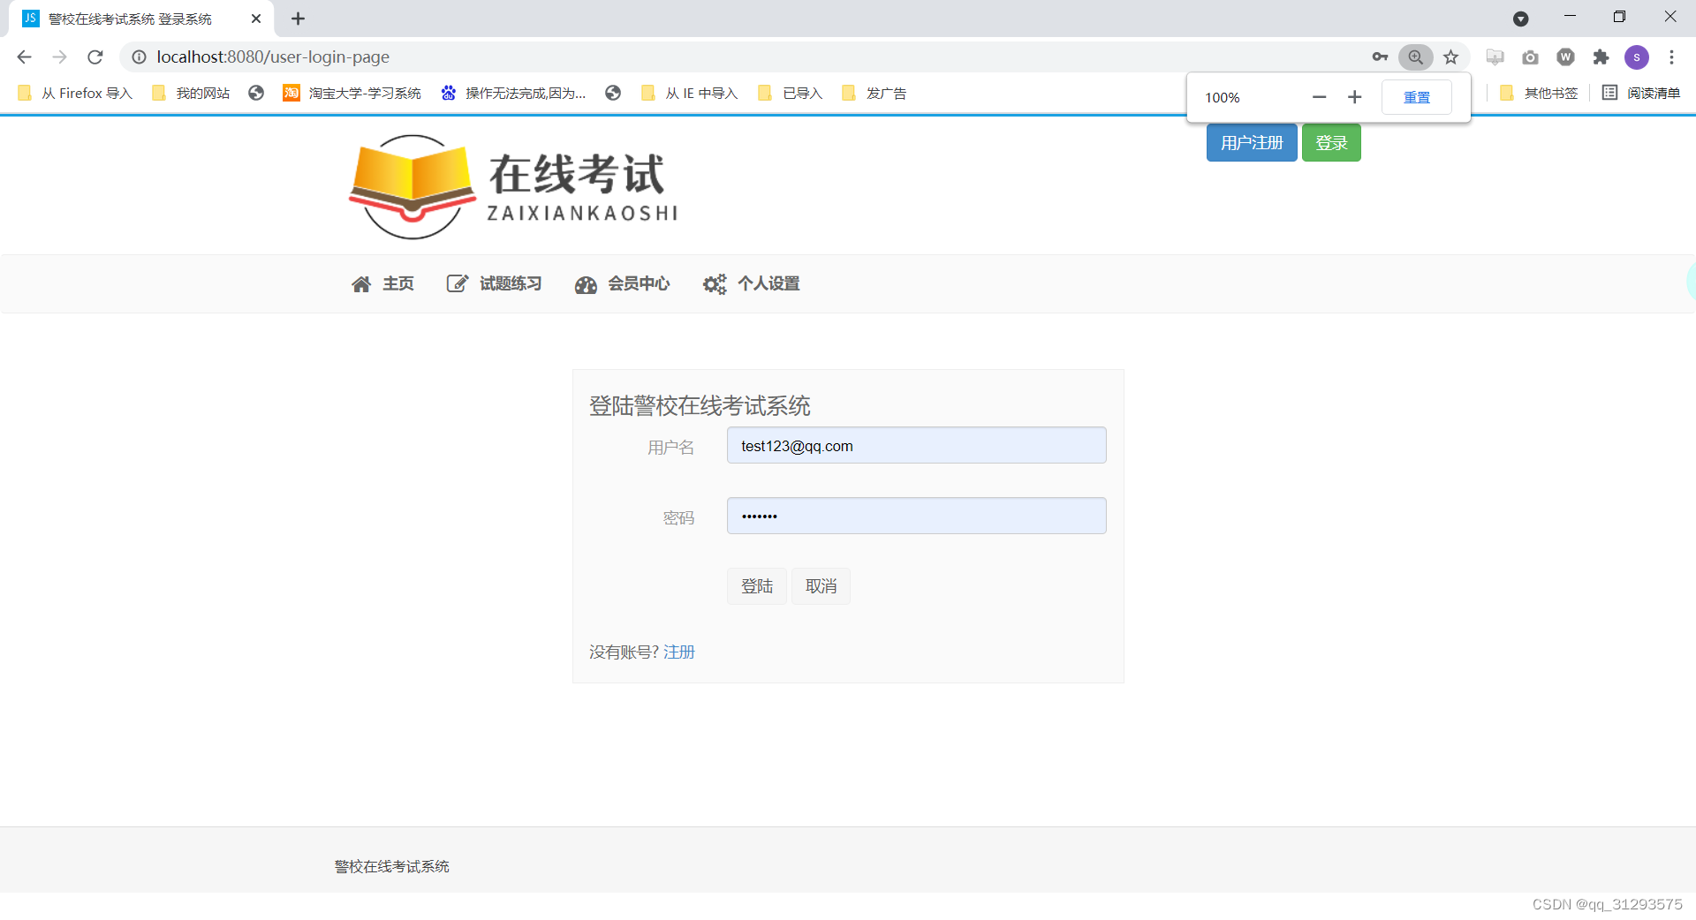This screenshot has height=920, width=1696.
Task: Focus the 密码 password field
Action: [916, 516]
